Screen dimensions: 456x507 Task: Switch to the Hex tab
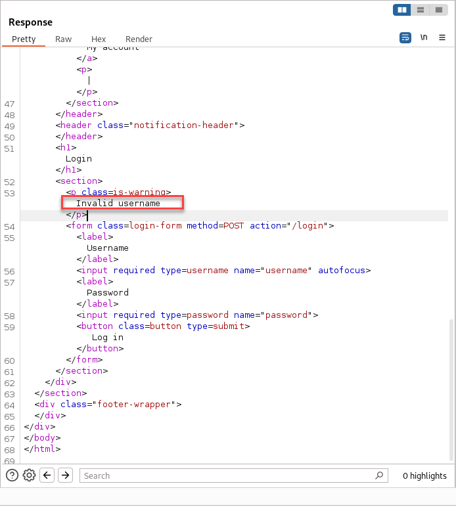click(x=99, y=39)
